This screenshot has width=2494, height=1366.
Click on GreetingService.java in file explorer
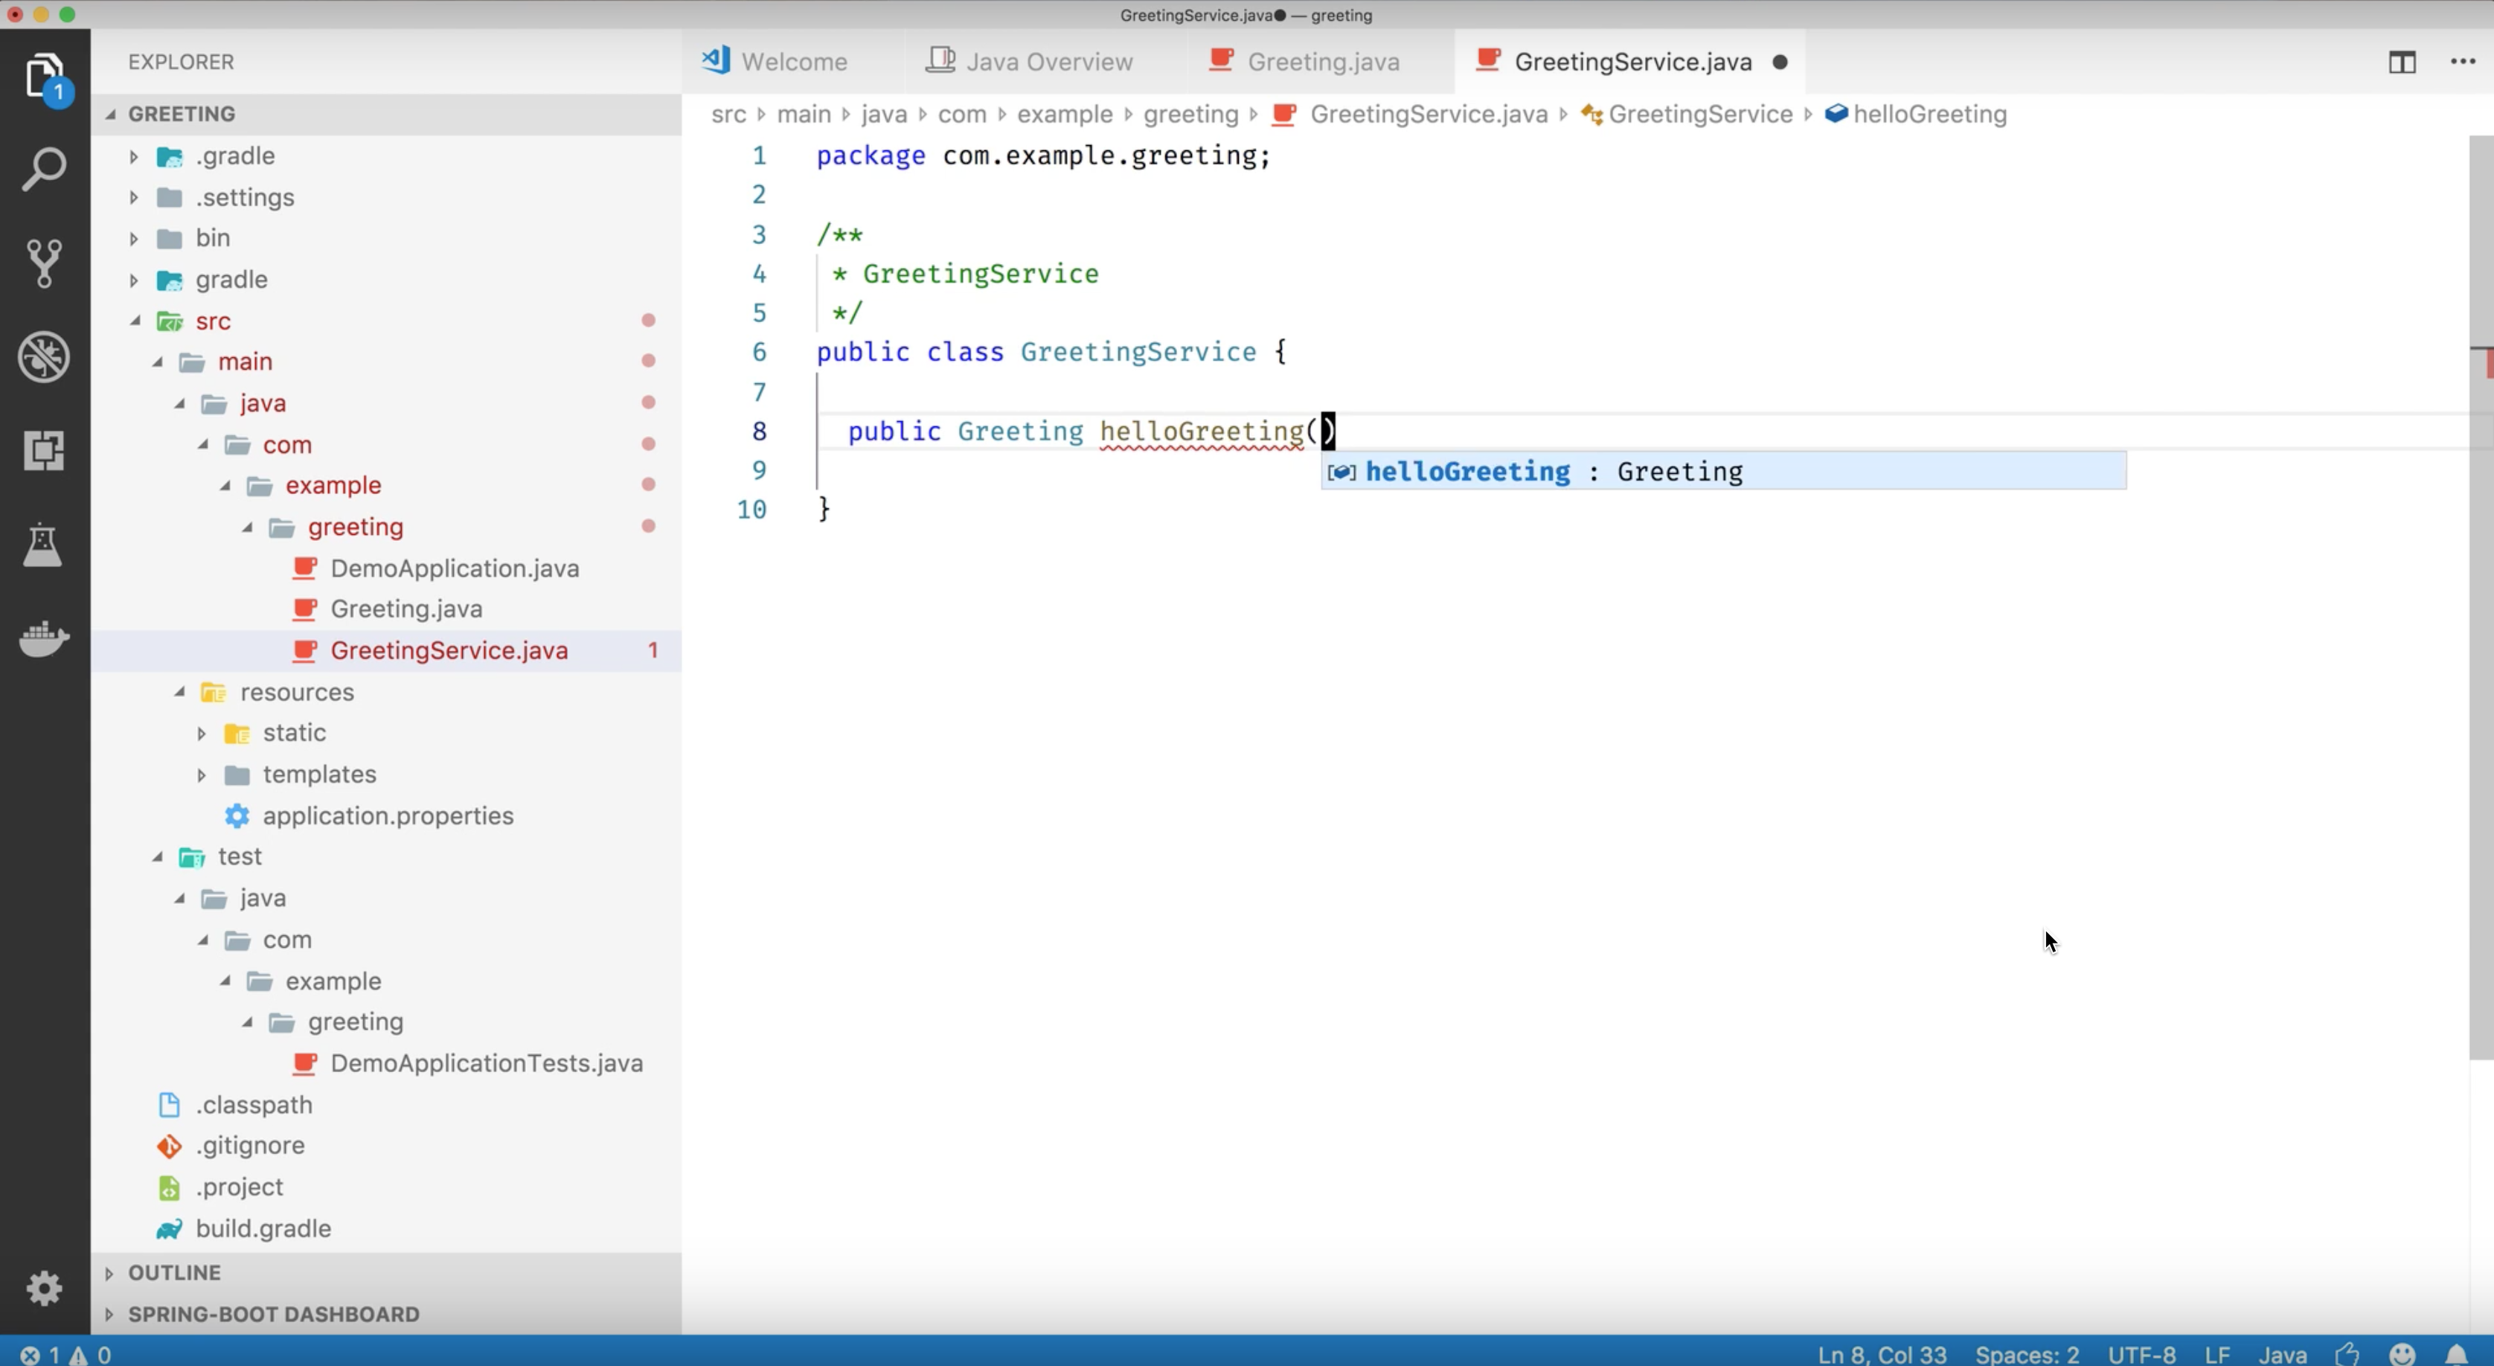pos(449,650)
